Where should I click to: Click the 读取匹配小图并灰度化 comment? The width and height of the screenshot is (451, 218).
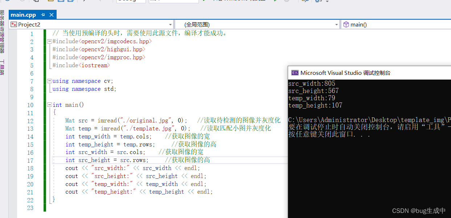click(x=235, y=129)
